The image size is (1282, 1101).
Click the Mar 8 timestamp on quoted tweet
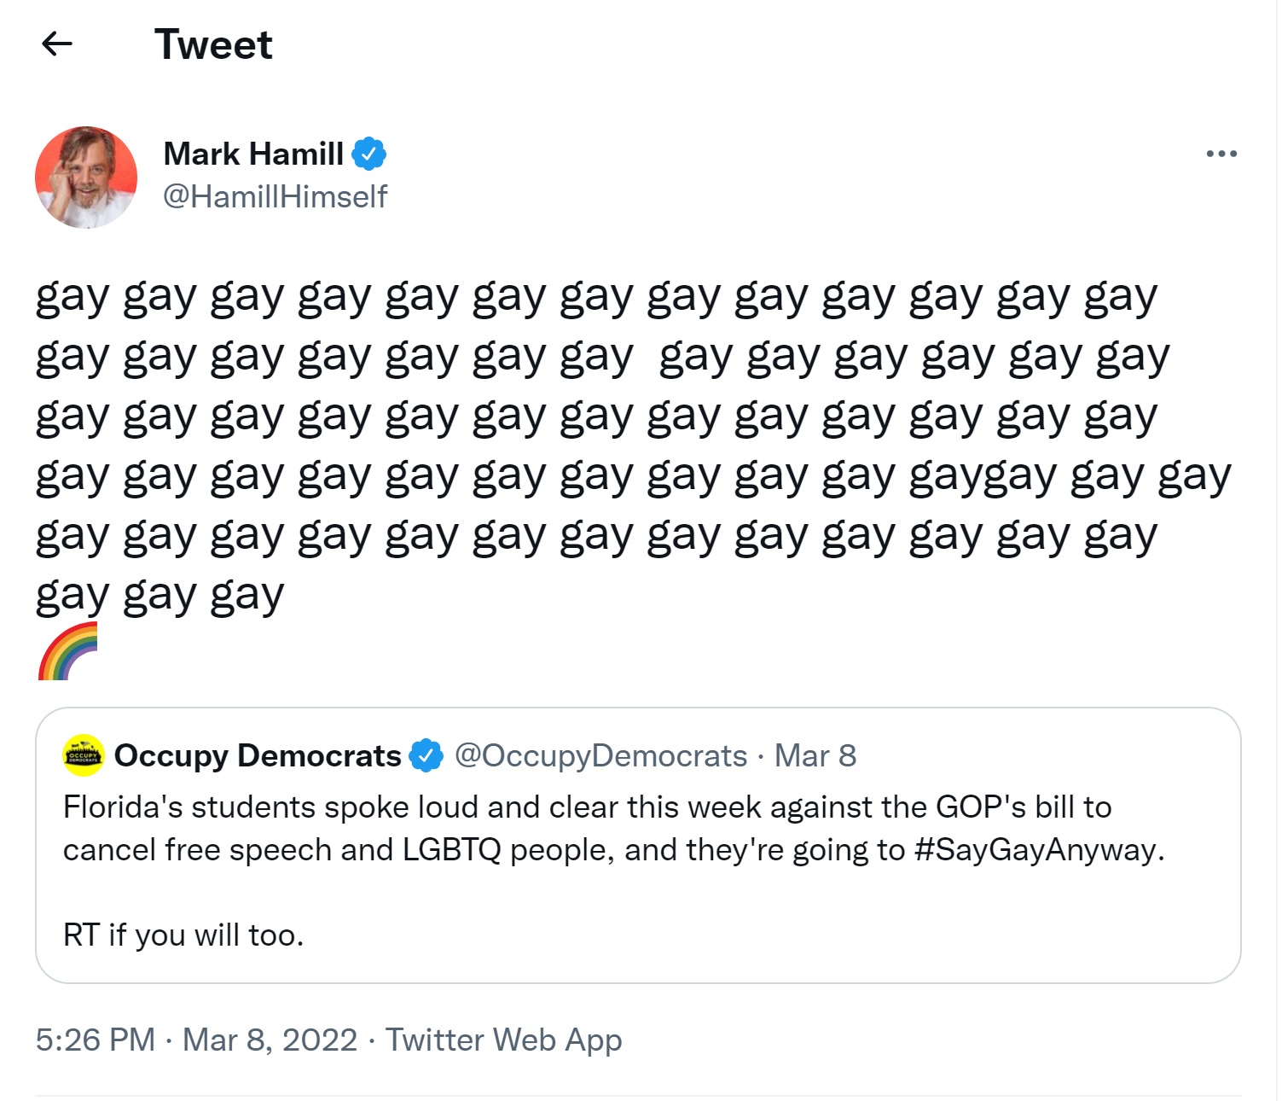[x=815, y=754]
